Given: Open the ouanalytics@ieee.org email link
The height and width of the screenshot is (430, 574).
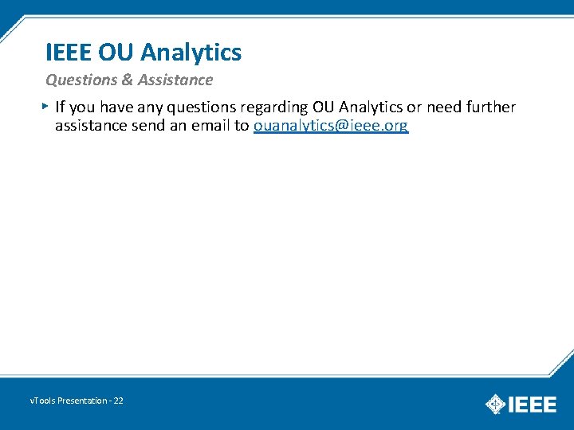Looking at the screenshot, I should [x=331, y=126].
